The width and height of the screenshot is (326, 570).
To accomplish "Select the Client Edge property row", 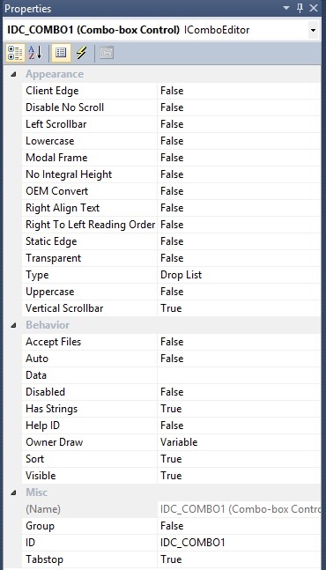I will click(171, 91).
